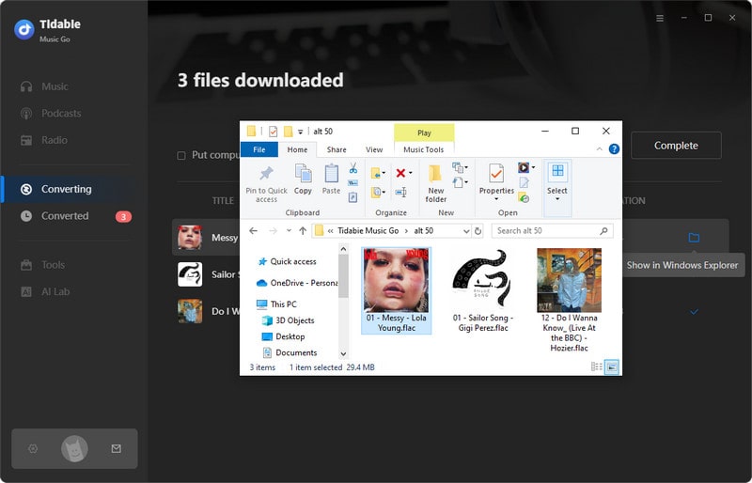Click the Play contextual tab header
The image size is (752, 483).
click(424, 132)
